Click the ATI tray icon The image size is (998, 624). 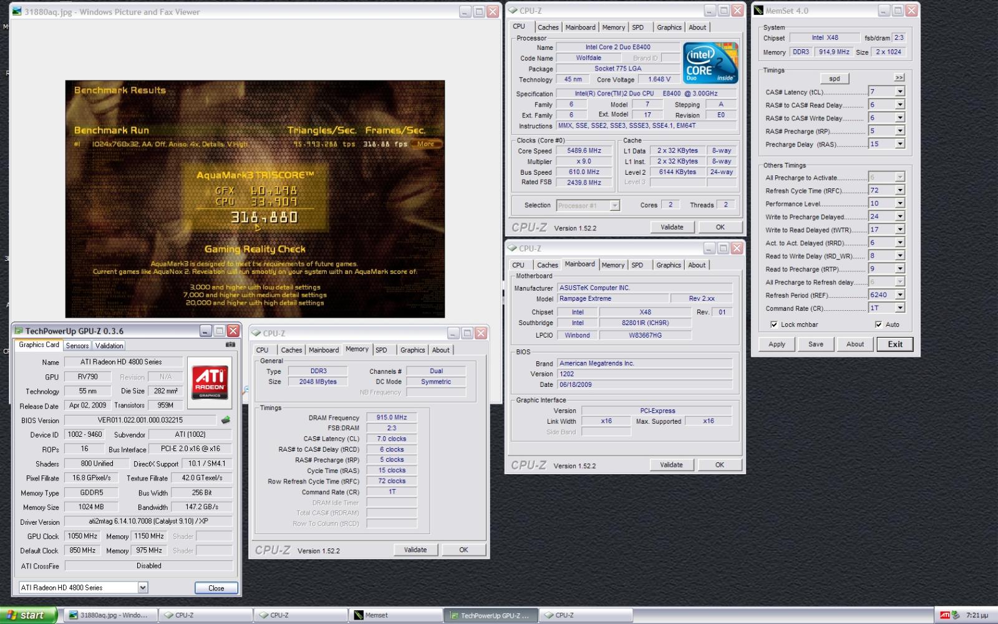tap(945, 615)
